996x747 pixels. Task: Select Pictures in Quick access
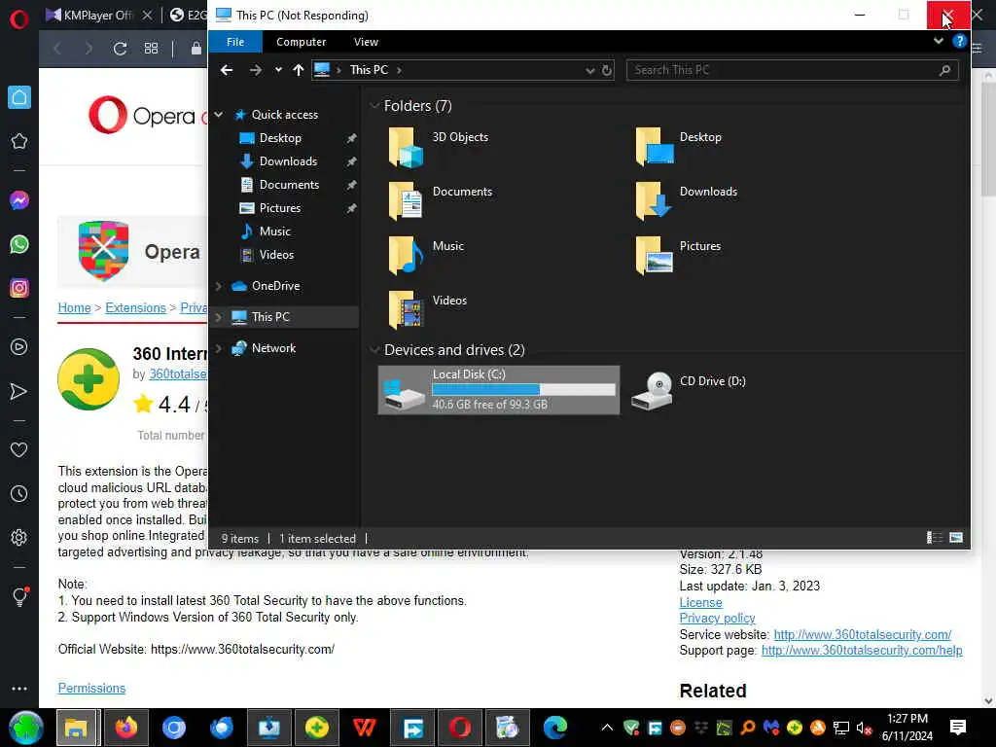tap(279, 208)
